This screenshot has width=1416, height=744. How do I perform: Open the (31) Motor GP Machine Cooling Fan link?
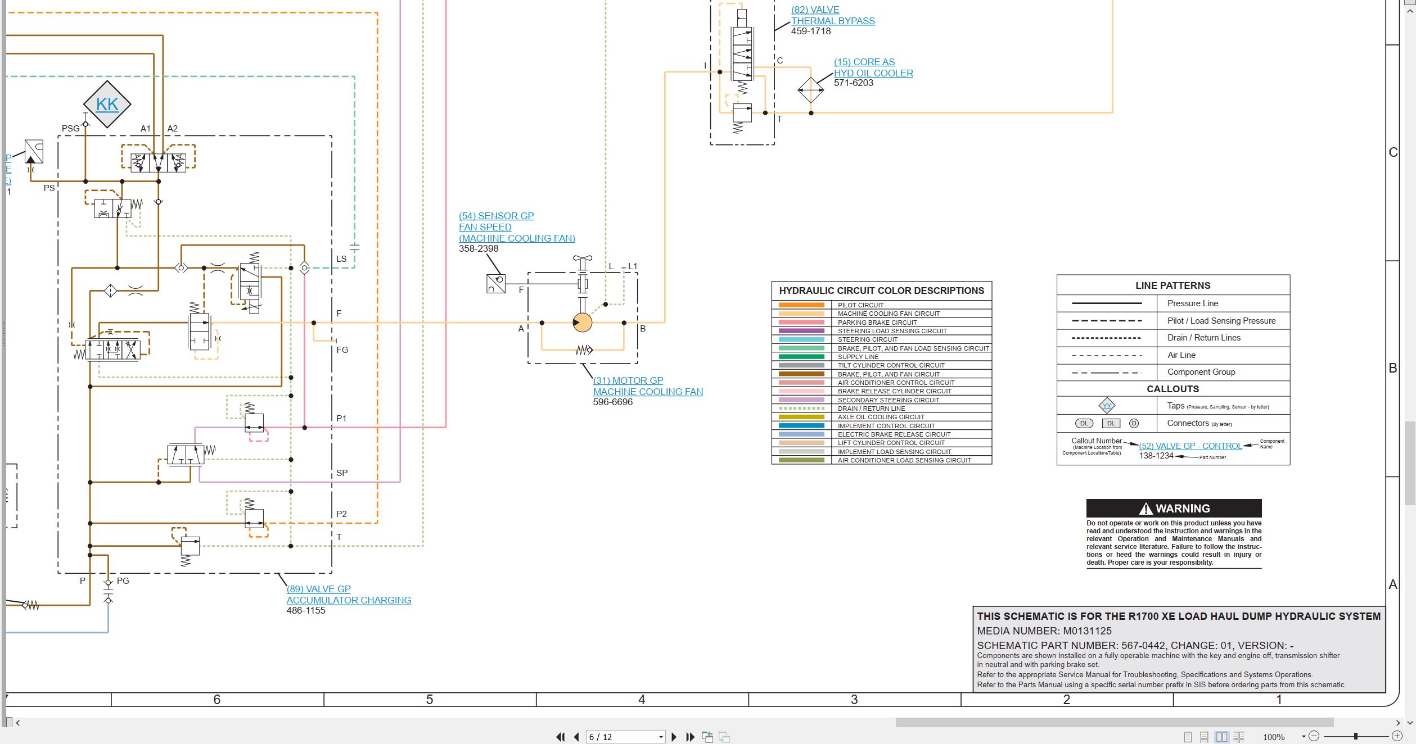(648, 386)
